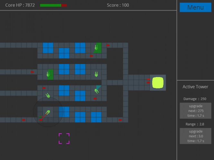Select the tower with the range circle
Viewport: 214px width, 160px height.
coord(48,112)
